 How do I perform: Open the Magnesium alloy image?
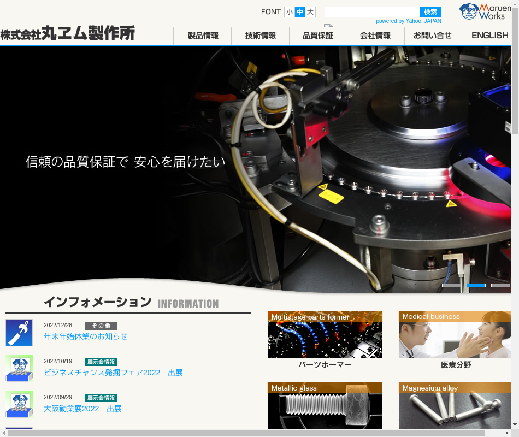click(x=455, y=406)
